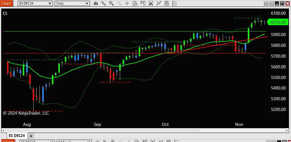Maximize the chart window
Viewport: 291px width, 142px height.
tap(282, 3)
